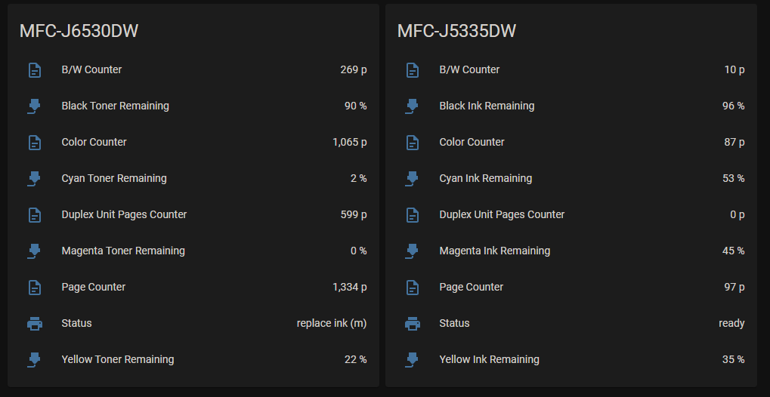Click the MFC-J6530DW card title
The image size is (770, 397).
click(79, 31)
